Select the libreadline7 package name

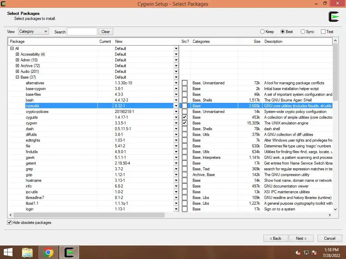[35, 197]
